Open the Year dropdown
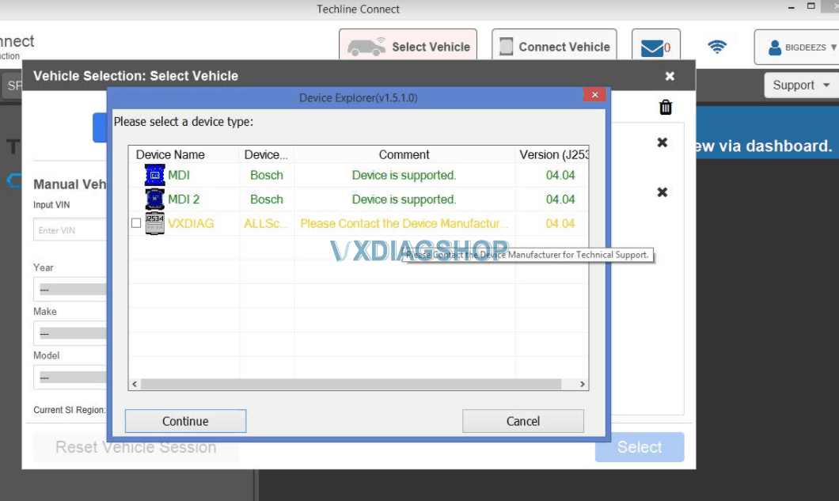Image resolution: width=839 pixels, height=501 pixels. point(70,289)
